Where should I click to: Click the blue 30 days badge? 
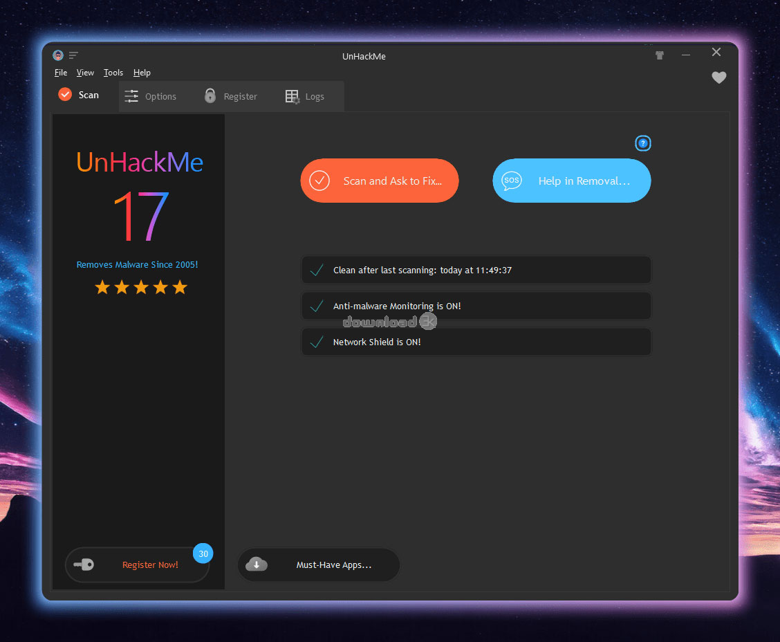click(x=203, y=553)
